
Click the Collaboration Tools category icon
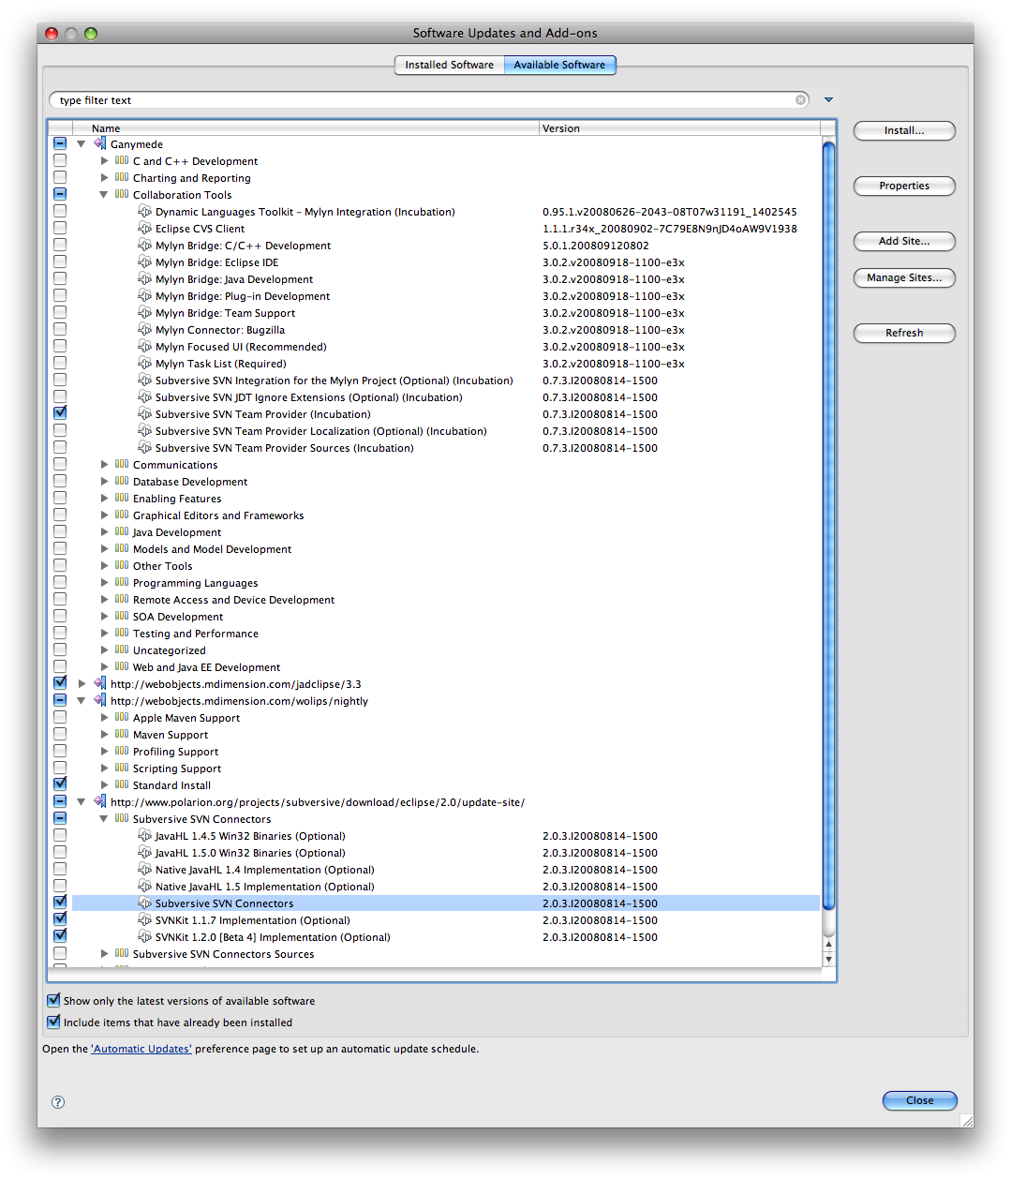(x=122, y=195)
